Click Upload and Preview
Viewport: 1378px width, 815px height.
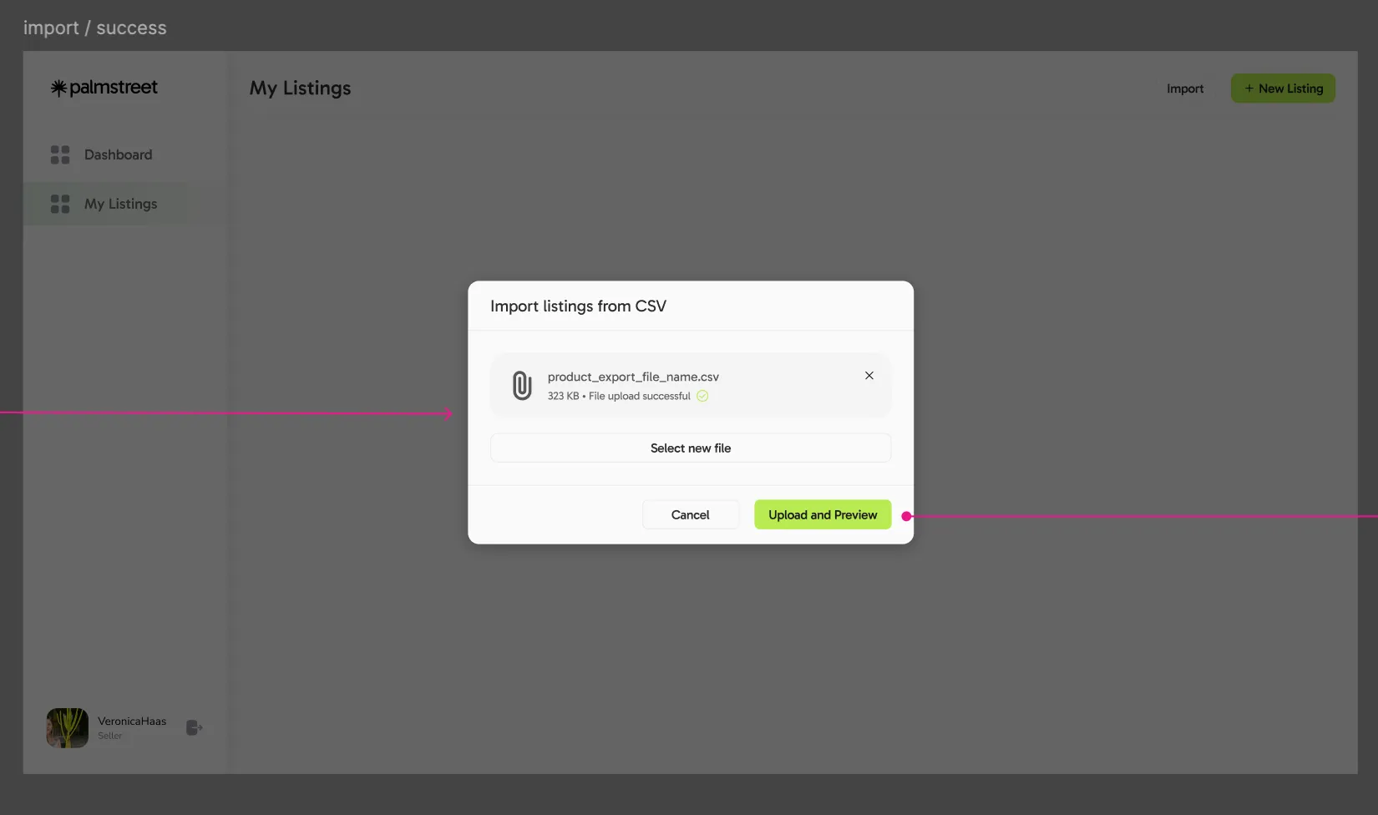823,514
